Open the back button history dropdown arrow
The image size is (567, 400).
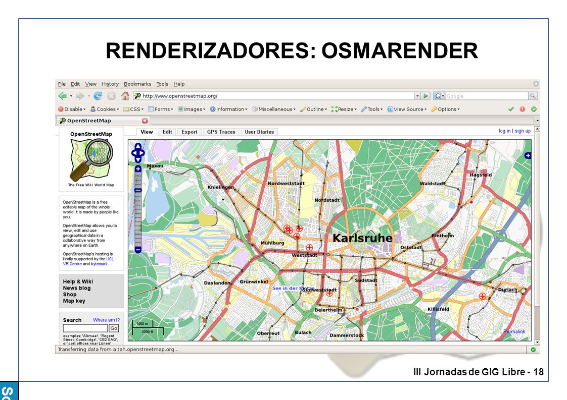coord(71,96)
